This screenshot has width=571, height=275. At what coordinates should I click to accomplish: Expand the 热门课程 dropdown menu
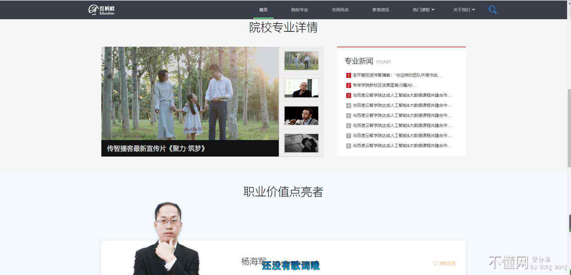424,10
